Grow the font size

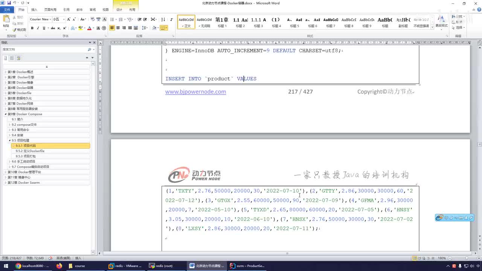(69, 19)
